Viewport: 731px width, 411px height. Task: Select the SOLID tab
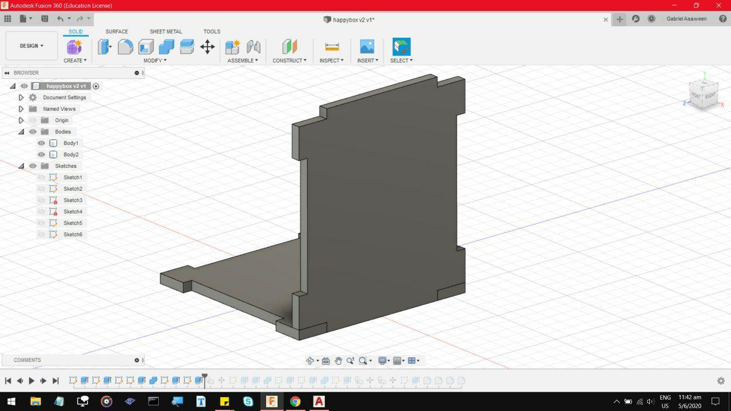coord(75,31)
